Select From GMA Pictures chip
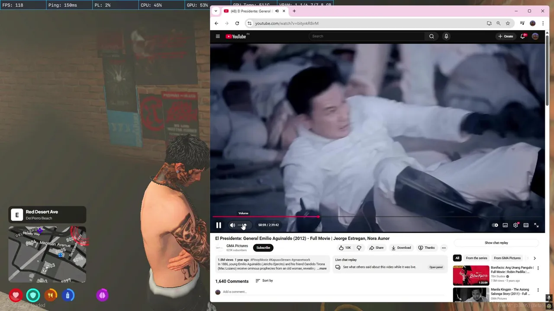Viewport: 554px width, 311px height. (507, 258)
